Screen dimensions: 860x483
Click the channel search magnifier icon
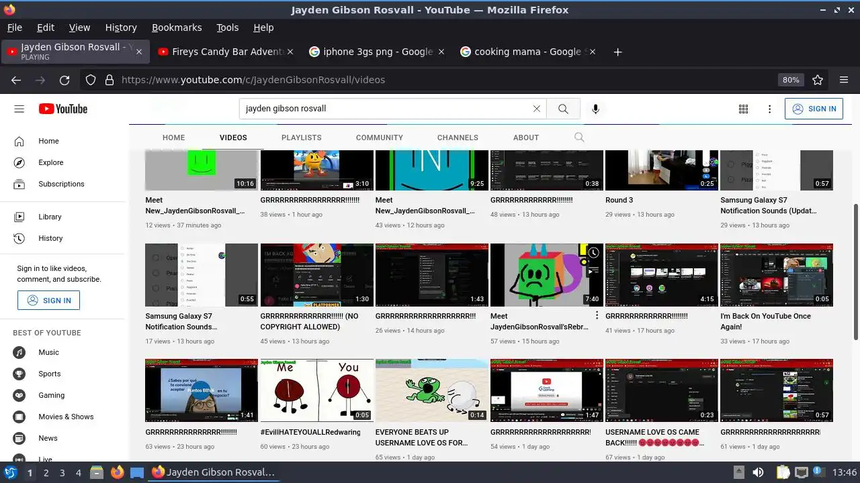coord(579,138)
